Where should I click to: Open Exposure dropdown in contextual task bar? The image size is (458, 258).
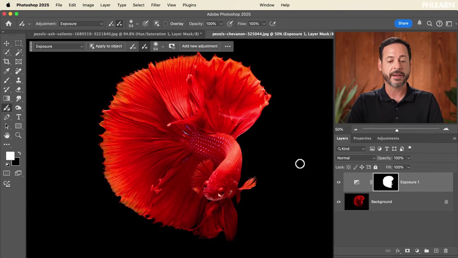[59, 46]
